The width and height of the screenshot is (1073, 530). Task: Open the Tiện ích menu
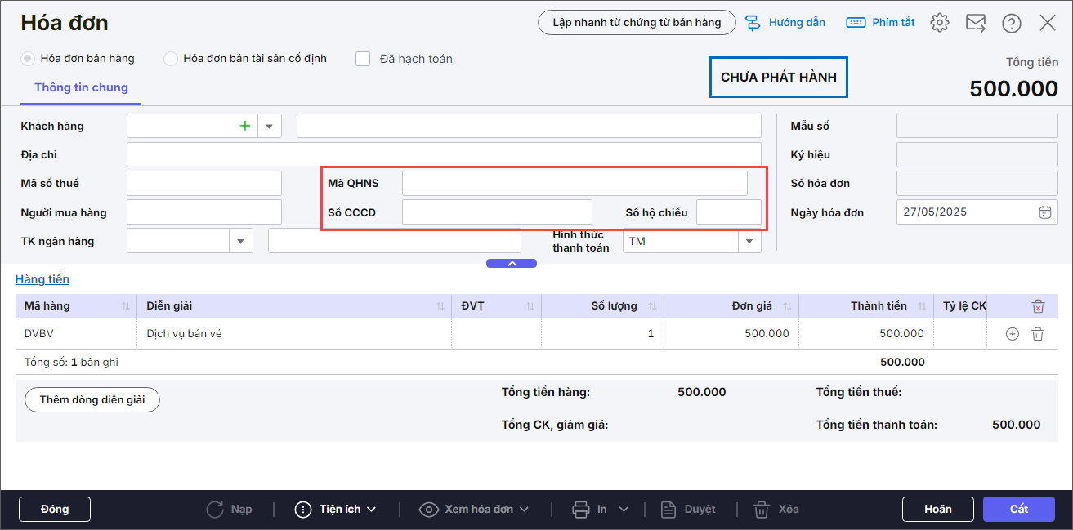(336, 510)
